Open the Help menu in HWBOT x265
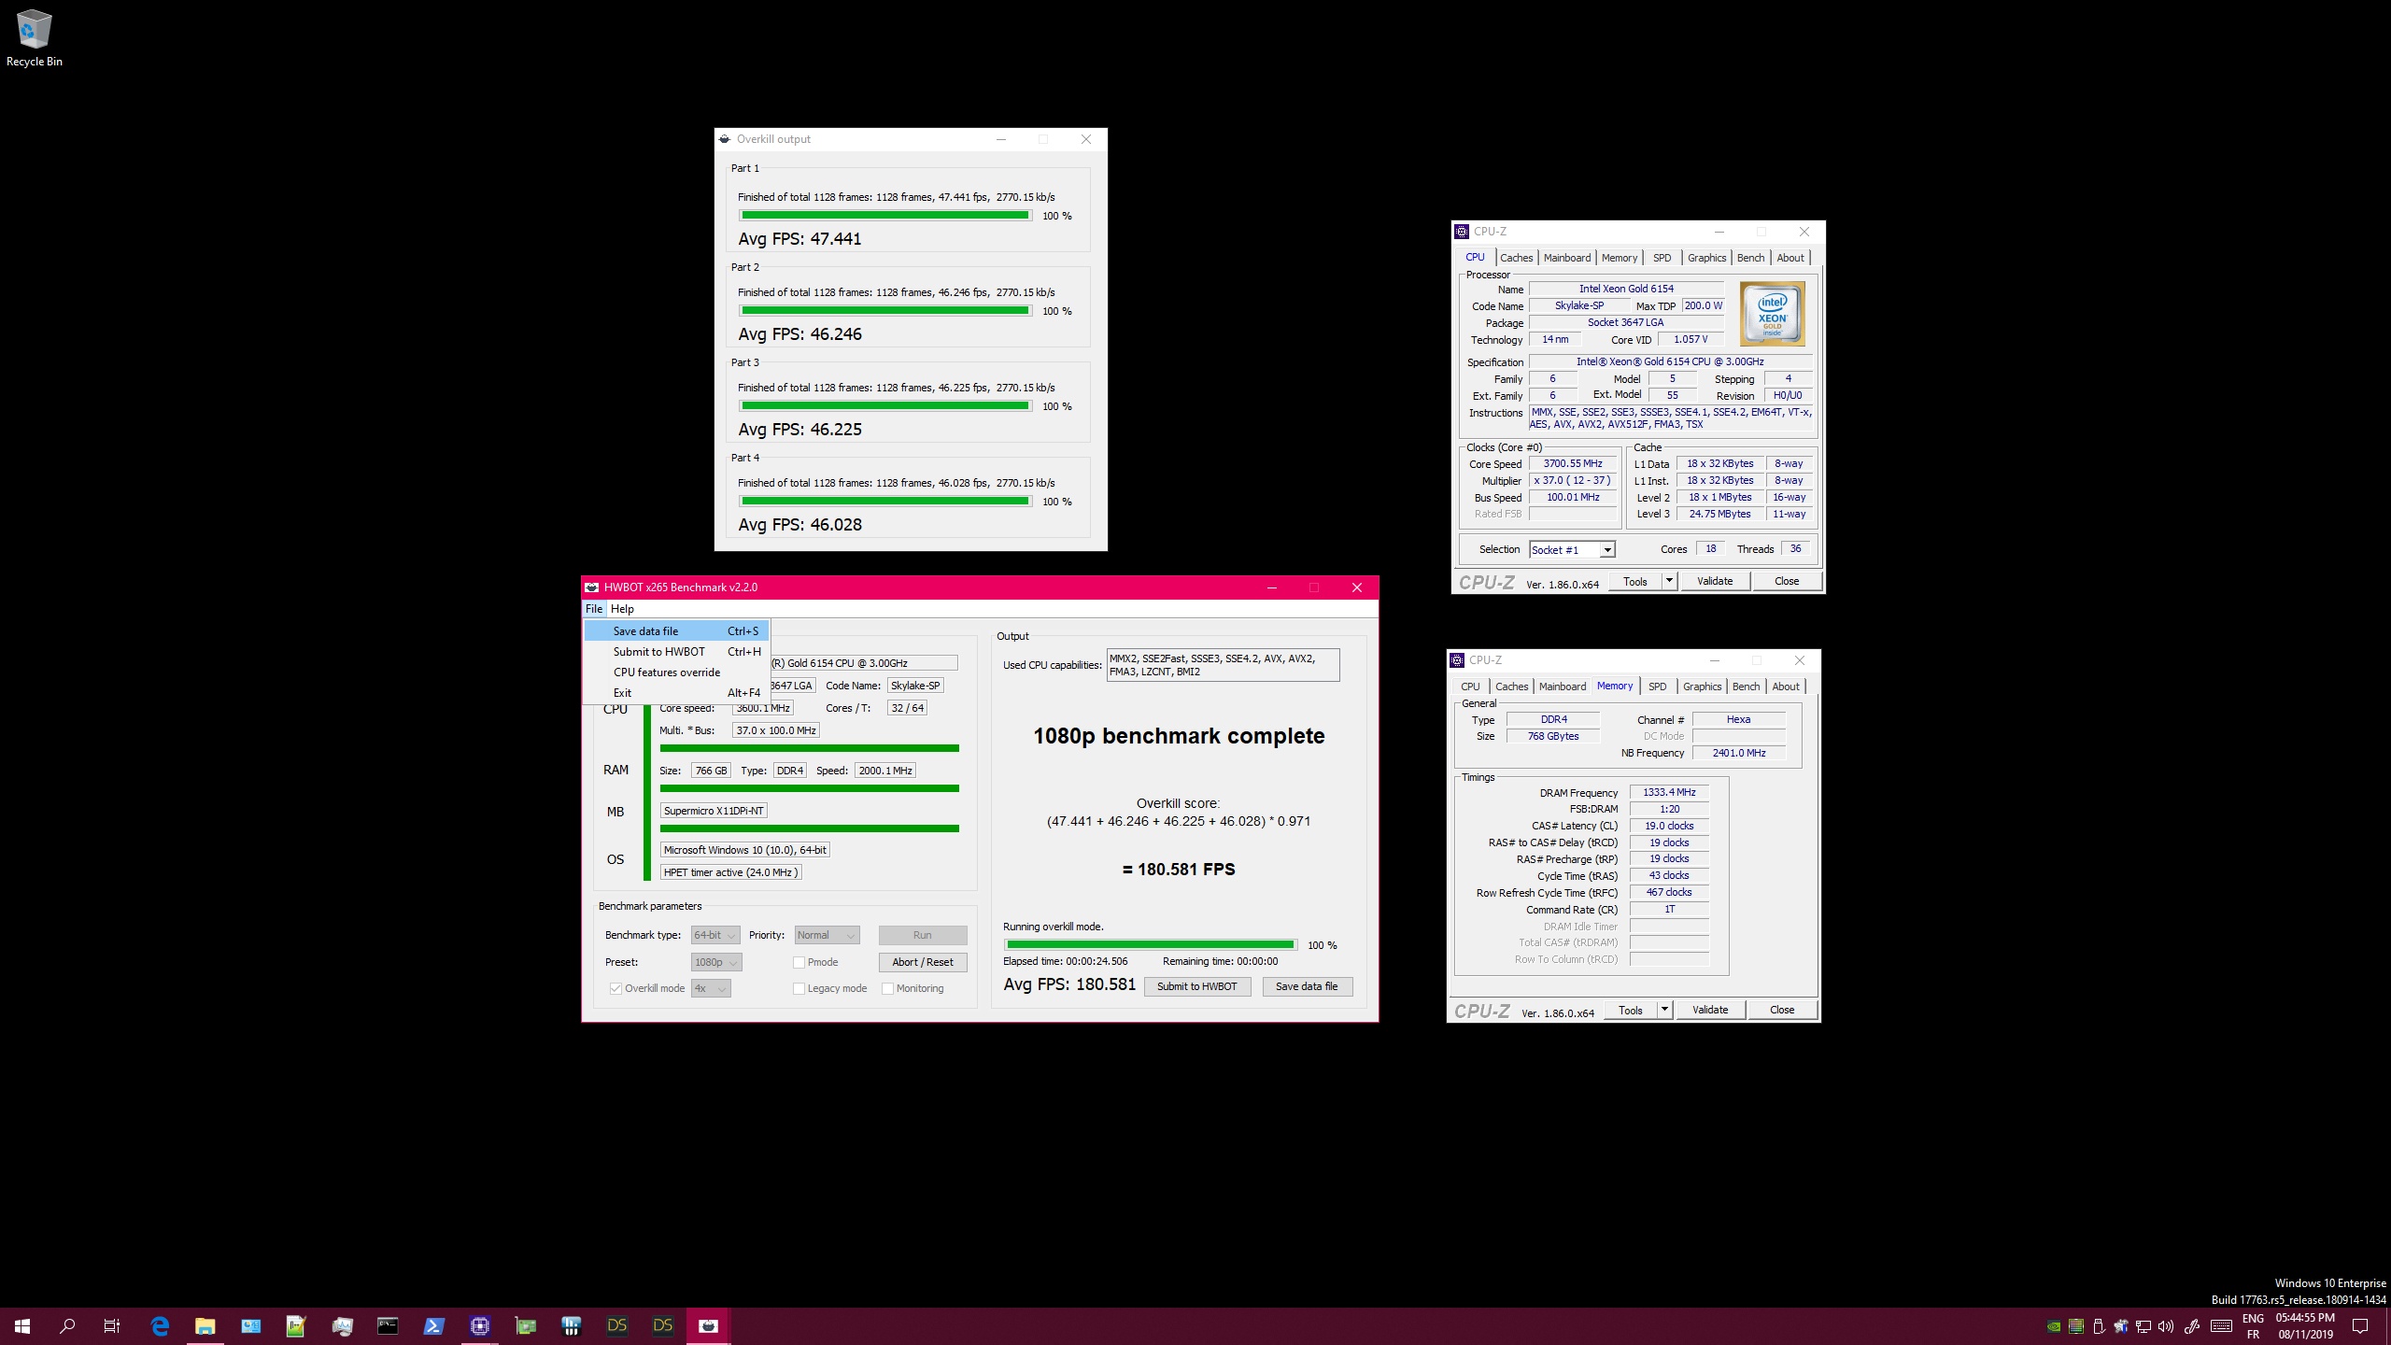The height and width of the screenshot is (1345, 2391). click(622, 609)
